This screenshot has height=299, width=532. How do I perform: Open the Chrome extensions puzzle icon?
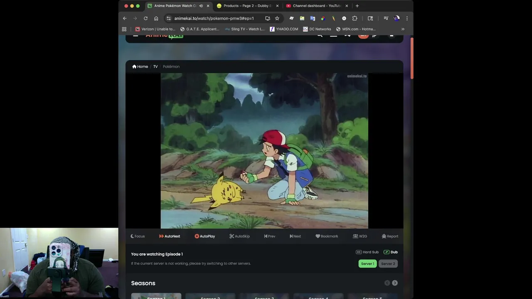tap(355, 18)
